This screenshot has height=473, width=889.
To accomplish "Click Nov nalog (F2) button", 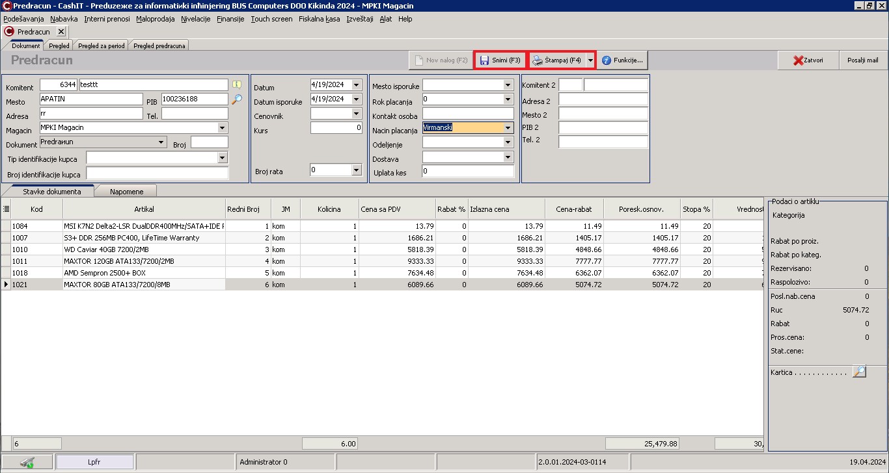I will coord(441,60).
